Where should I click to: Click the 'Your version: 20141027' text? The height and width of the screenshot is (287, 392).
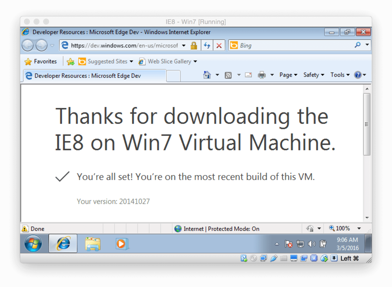113,202
